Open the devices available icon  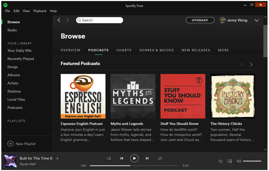coord(229,161)
